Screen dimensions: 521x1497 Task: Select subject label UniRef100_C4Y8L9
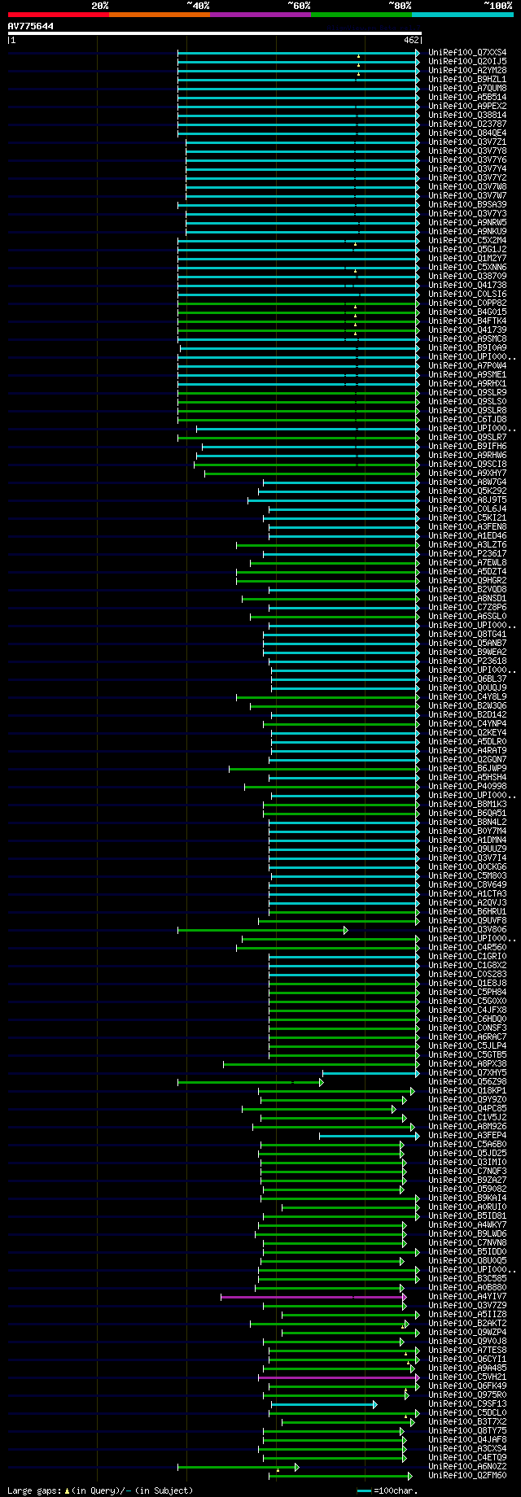[x=467, y=696]
